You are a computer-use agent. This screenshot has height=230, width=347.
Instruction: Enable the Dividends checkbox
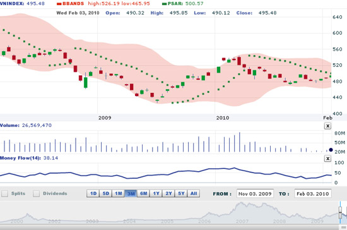37,193
